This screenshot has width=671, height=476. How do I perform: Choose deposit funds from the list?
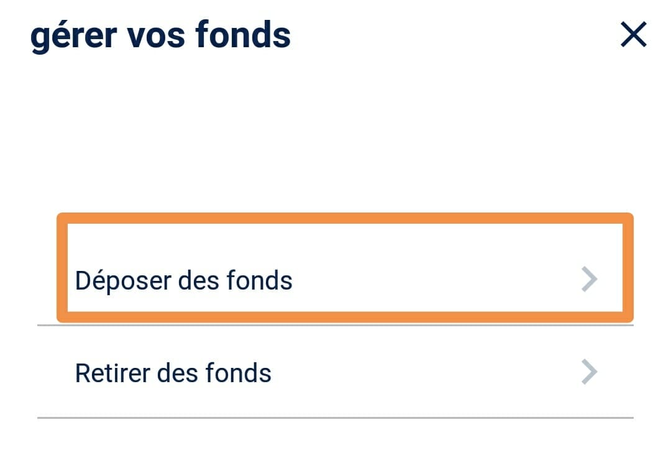tap(345, 280)
